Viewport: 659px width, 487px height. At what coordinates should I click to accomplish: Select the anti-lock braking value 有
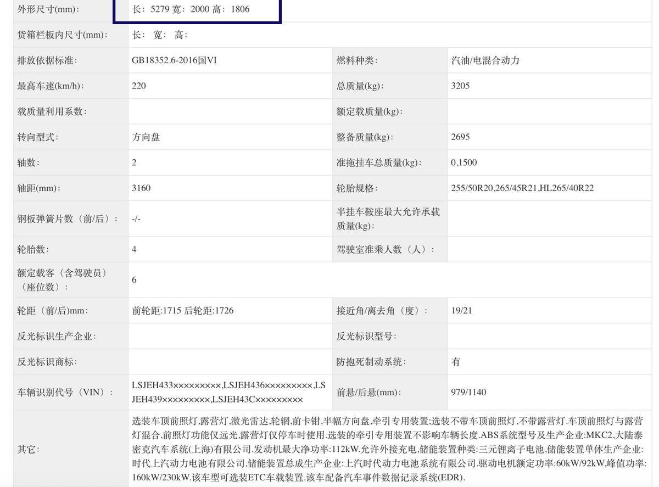coord(456,362)
